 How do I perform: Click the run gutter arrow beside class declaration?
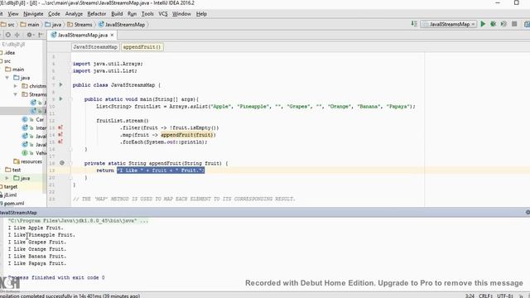61,84
